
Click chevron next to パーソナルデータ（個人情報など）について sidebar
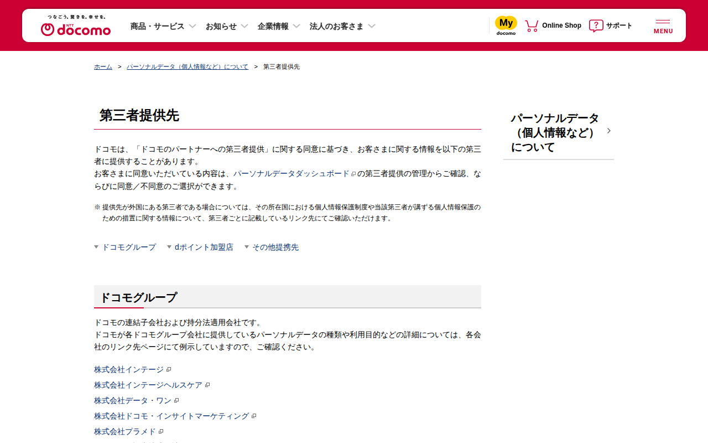[609, 131]
